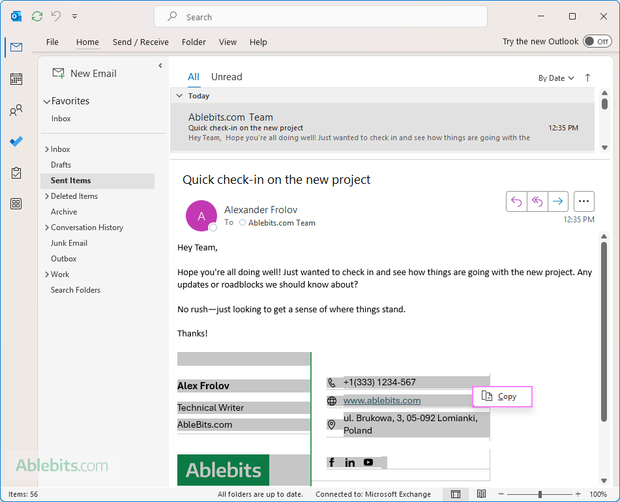This screenshot has height=502, width=620.
Task: Open the Send / Receive tab
Action: pyautogui.click(x=140, y=42)
